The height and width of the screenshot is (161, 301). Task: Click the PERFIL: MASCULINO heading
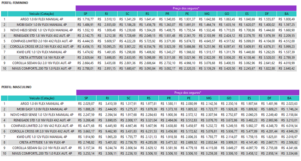coord(16,87)
